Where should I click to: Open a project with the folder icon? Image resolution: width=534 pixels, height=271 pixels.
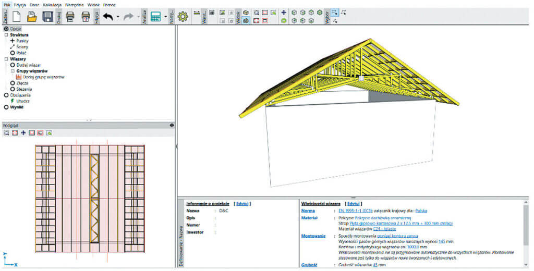(32, 16)
